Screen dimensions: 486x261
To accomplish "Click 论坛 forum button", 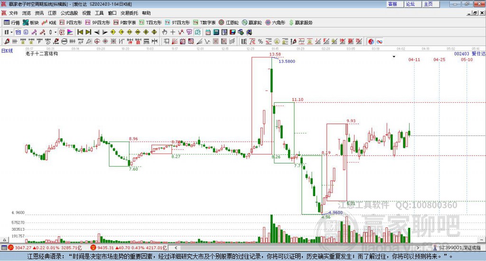I will [412, 4].
